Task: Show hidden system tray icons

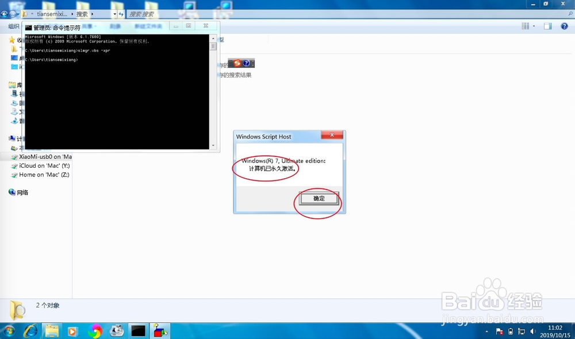Action: click(486, 332)
